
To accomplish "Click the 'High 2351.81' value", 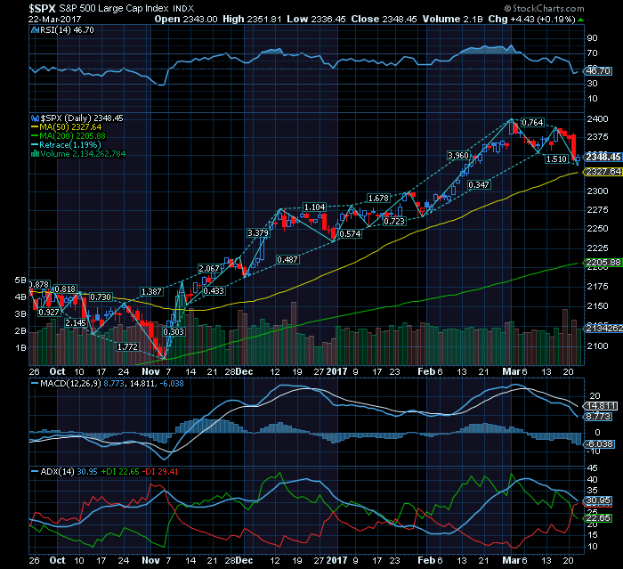I will (x=252, y=19).
